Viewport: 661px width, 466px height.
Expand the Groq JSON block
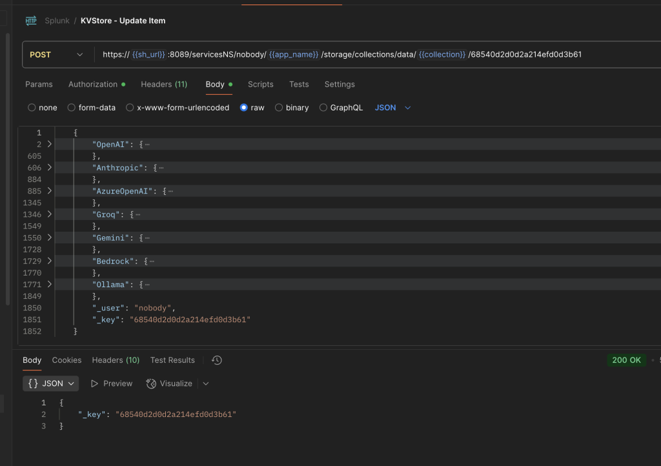(x=49, y=214)
